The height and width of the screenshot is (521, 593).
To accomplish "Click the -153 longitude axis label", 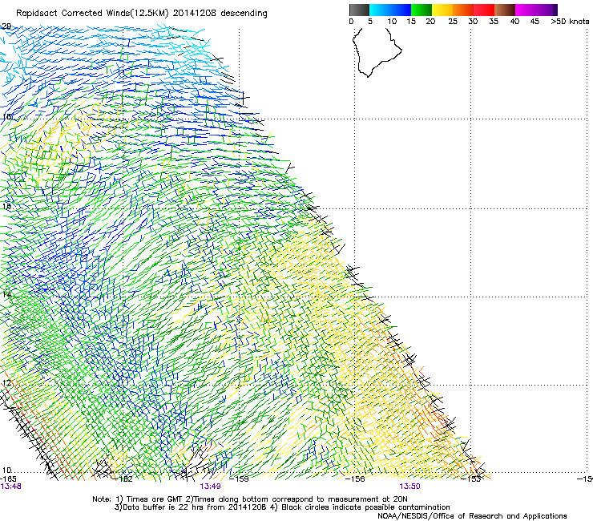I will [471, 479].
